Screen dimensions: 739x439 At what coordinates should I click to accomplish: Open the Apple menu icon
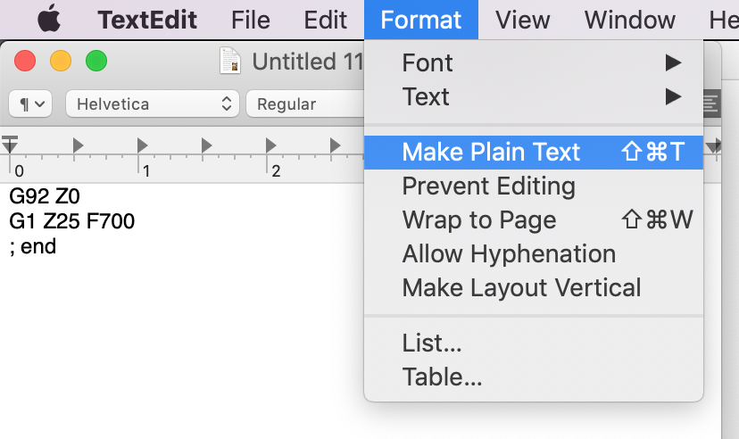tap(49, 19)
